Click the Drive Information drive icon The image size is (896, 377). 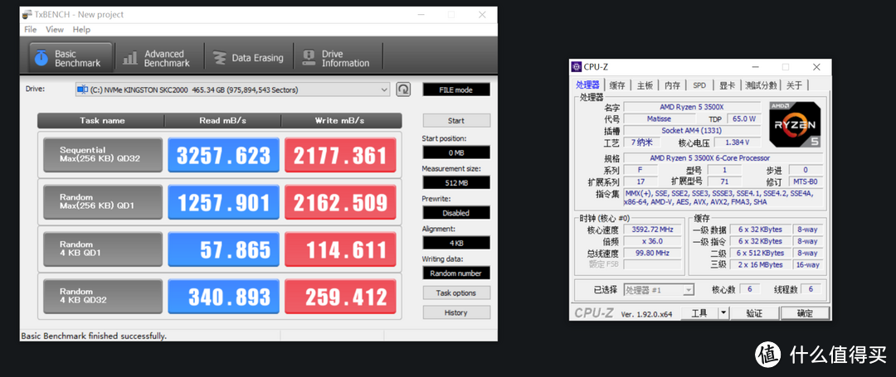309,58
